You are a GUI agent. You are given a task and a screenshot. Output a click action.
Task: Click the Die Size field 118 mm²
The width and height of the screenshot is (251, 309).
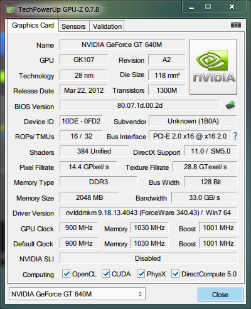pos(167,75)
